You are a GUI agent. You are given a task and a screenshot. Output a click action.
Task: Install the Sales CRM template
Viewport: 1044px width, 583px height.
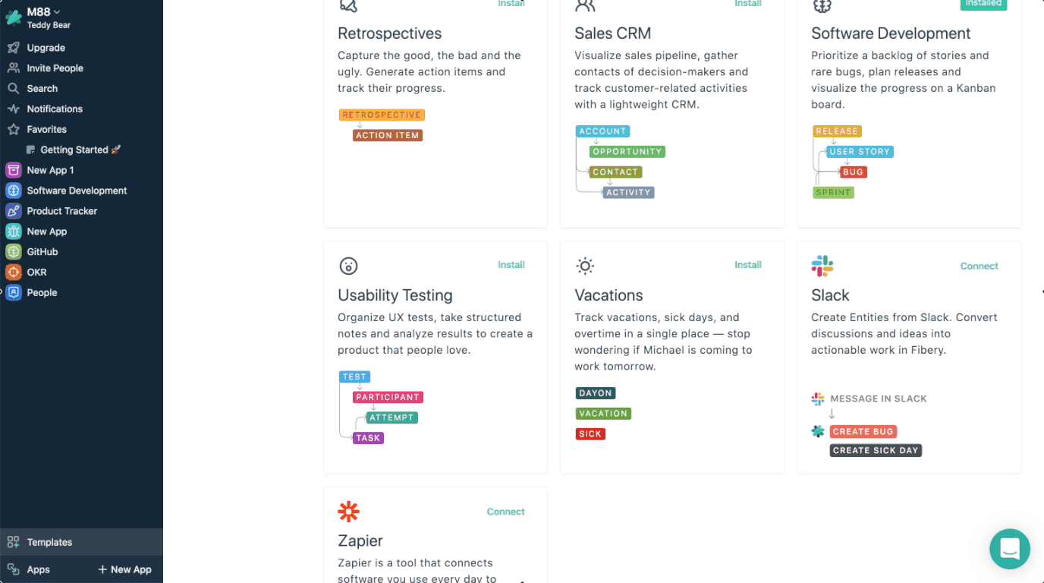748,3
